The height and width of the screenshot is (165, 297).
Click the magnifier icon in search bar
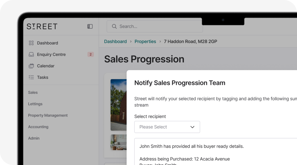tap(114, 26)
